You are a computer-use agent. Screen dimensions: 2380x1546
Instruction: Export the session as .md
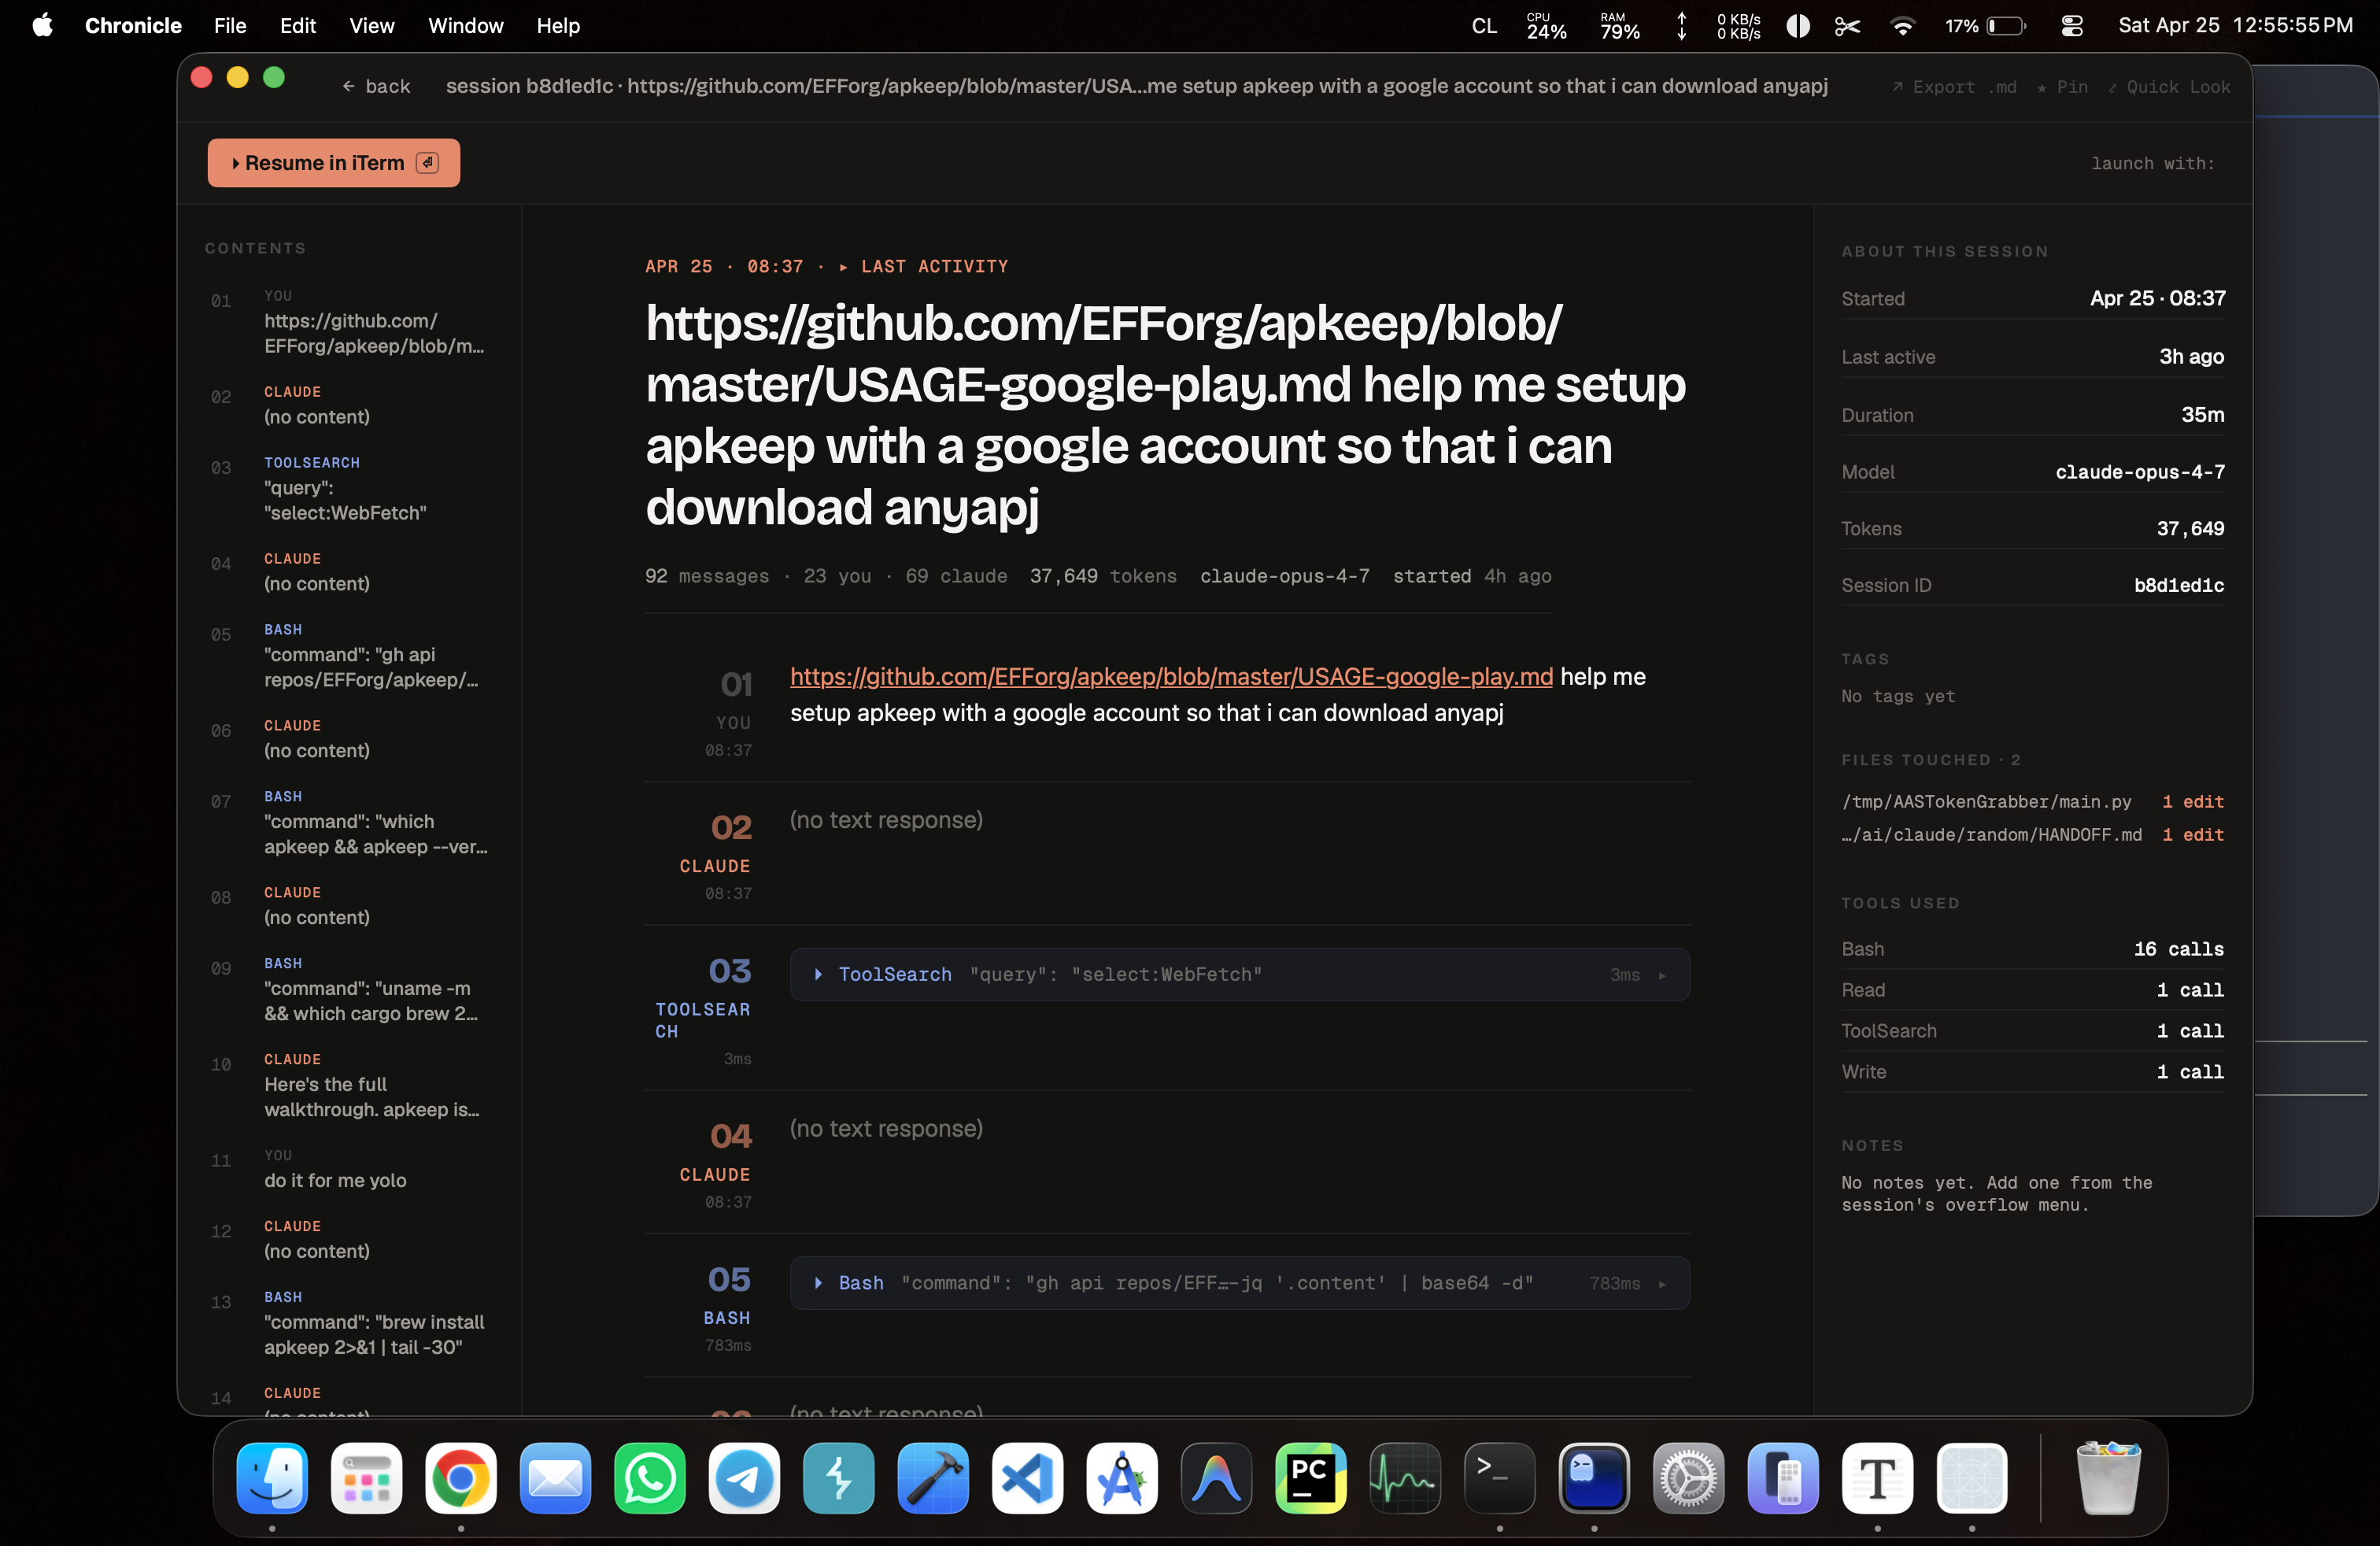[1953, 87]
